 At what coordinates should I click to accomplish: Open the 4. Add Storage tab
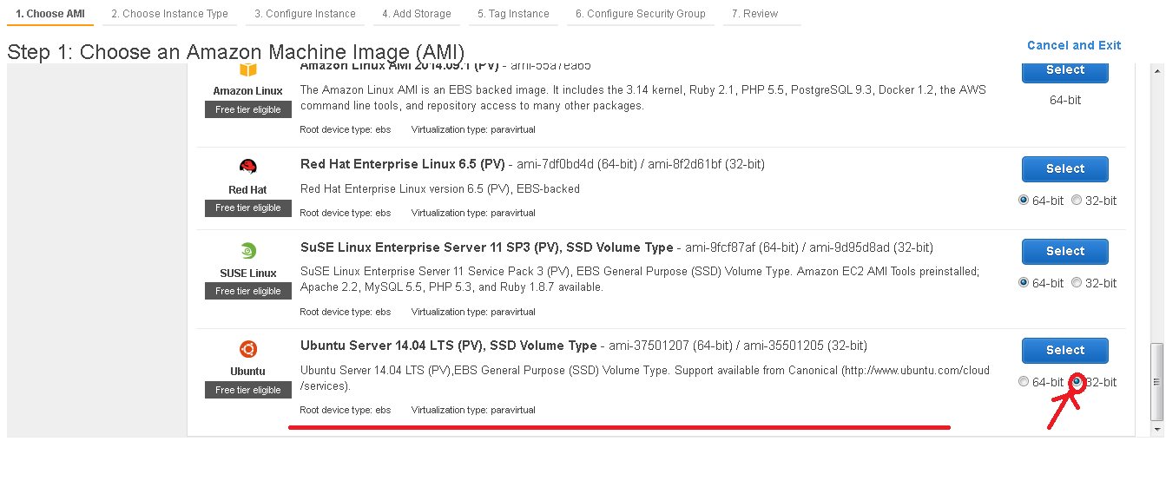click(417, 14)
